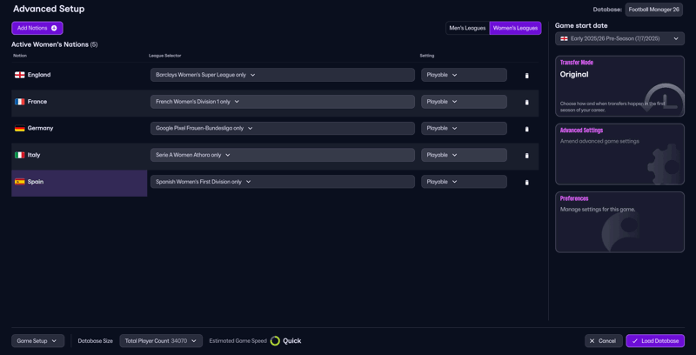Image resolution: width=696 pixels, height=355 pixels.
Task: Delete the Germany nation row
Action: point(527,129)
